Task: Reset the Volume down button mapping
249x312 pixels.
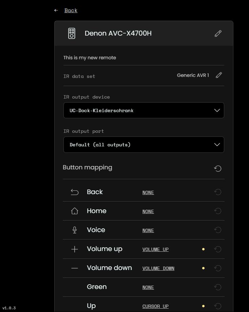Action: click(218, 268)
